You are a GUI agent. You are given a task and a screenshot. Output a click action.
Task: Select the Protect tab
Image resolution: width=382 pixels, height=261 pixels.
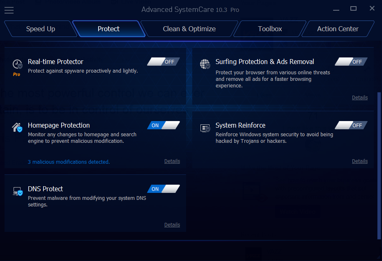[x=109, y=29]
